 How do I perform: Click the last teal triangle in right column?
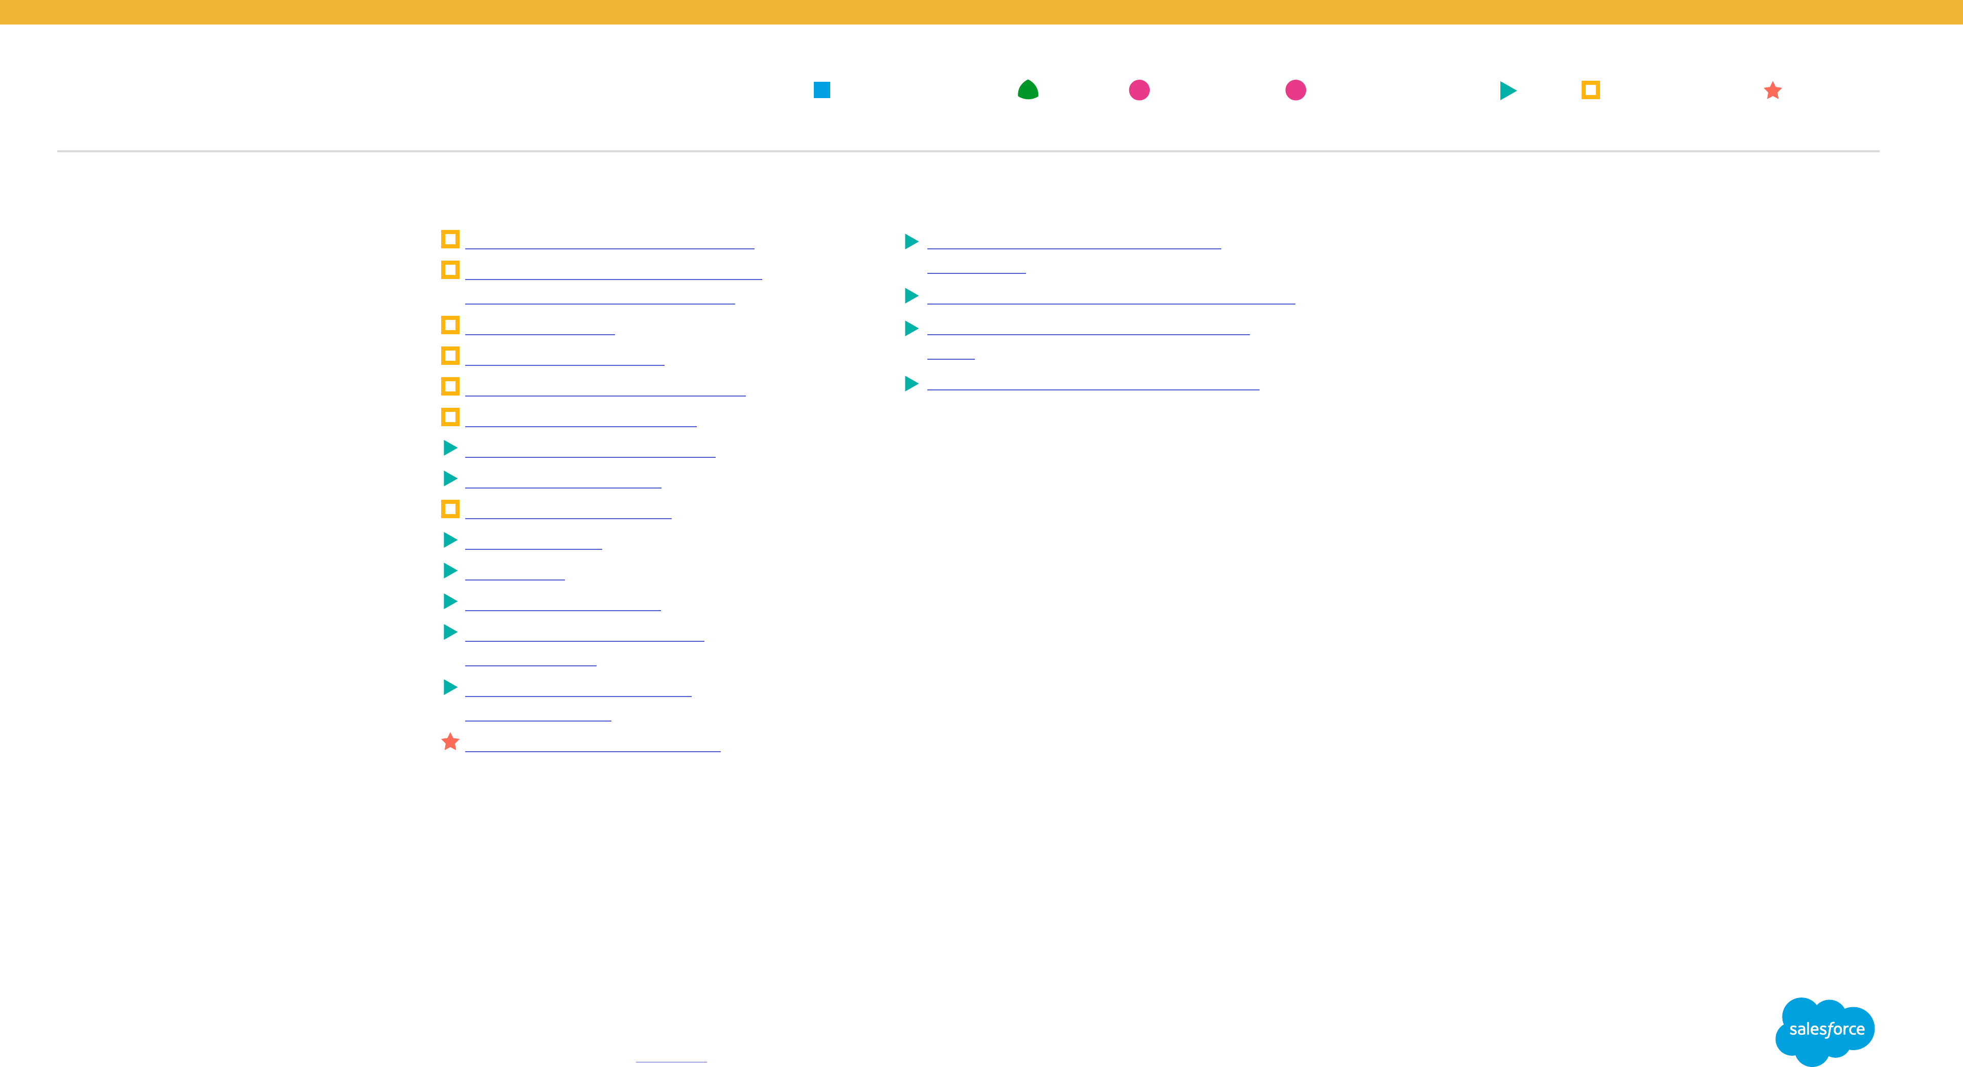coord(910,383)
